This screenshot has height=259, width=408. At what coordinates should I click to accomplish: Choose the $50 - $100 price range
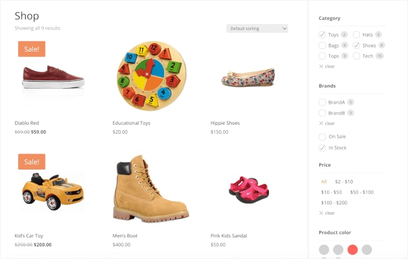tap(362, 192)
